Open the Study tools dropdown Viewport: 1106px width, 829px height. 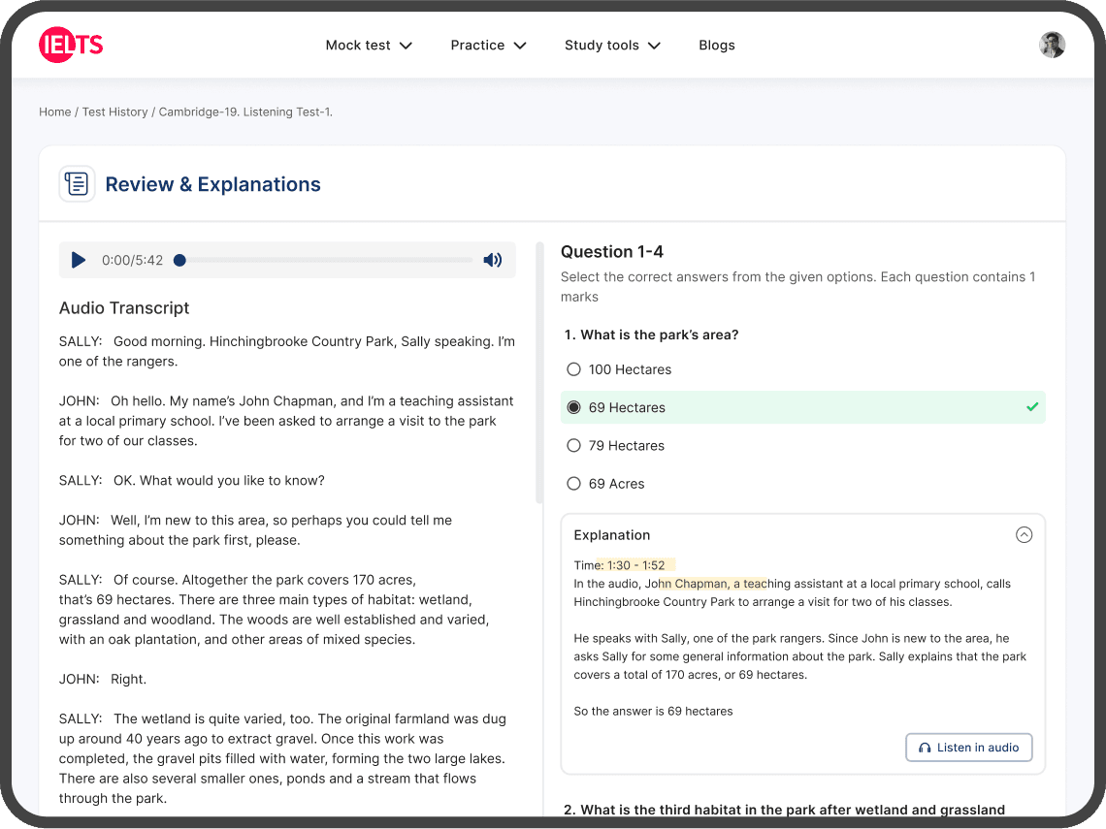[x=612, y=46]
